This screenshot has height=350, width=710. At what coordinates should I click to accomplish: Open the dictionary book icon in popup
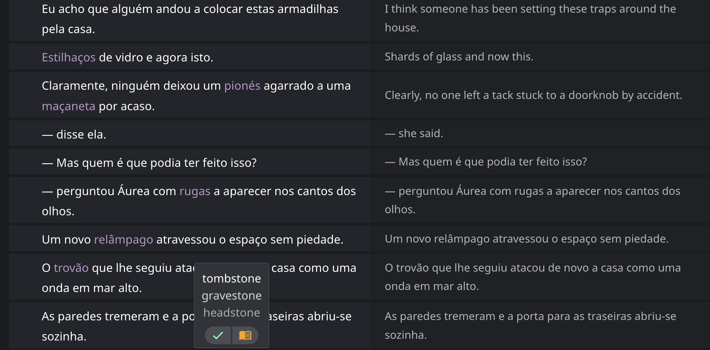(x=245, y=335)
